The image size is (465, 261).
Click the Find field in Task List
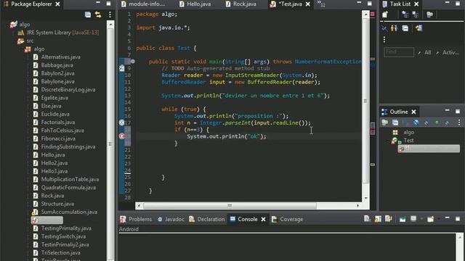(399, 52)
